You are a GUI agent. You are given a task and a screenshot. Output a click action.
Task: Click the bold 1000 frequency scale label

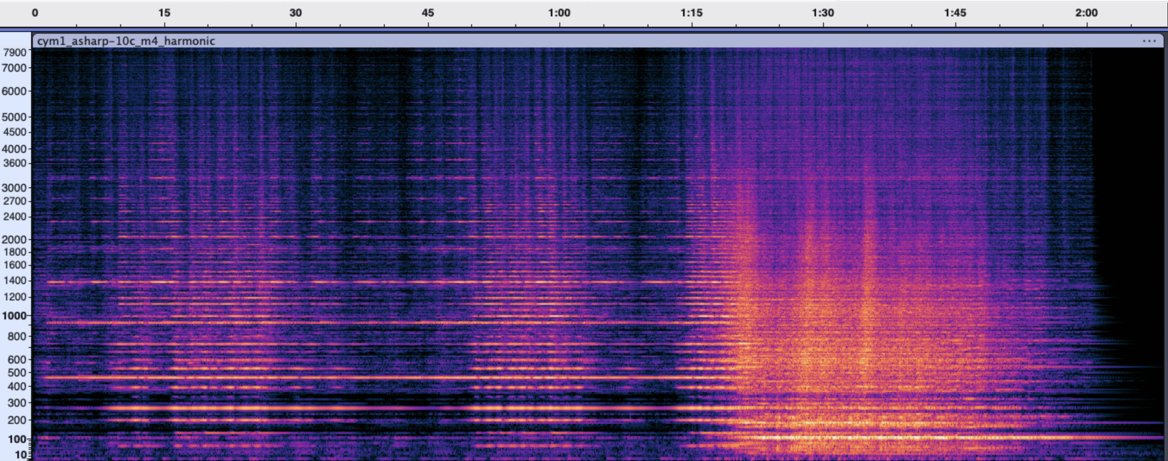coord(15,316)
